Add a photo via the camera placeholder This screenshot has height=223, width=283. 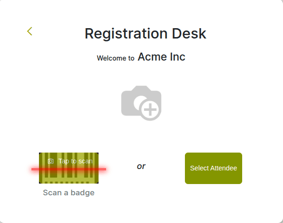pos(141,103)
